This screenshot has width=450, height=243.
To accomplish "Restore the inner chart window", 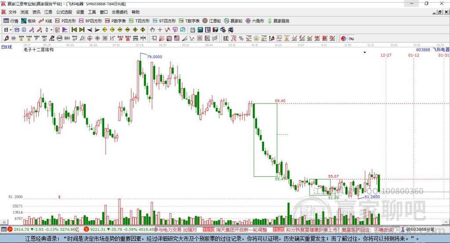I will 440,12.
